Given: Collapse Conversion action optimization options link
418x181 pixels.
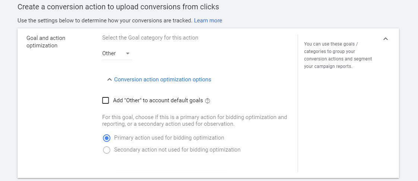Looking at the screenshot, I should (162, 79).
